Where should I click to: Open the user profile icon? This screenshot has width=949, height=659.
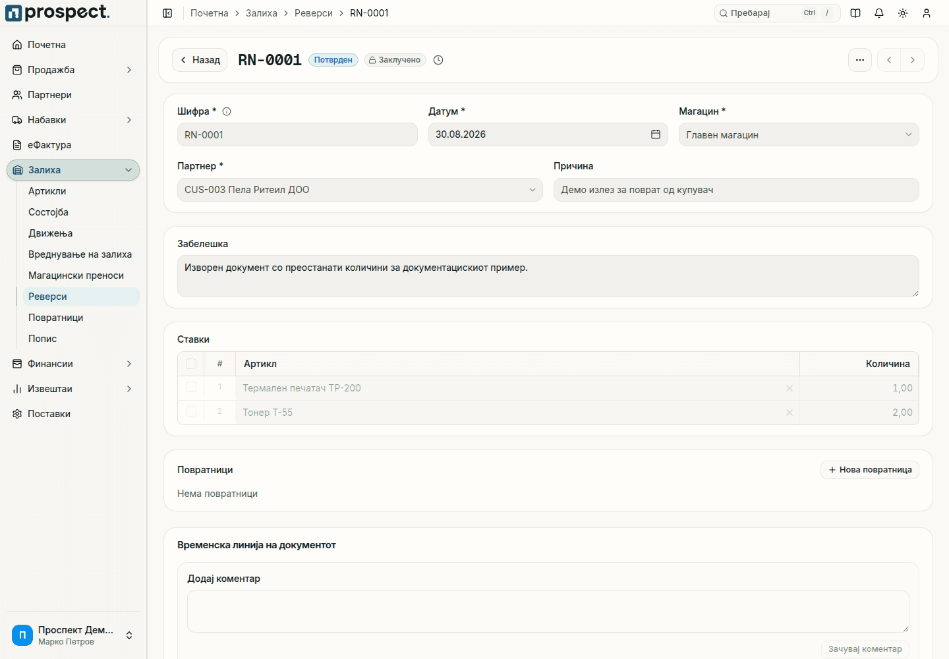(927, 13)
